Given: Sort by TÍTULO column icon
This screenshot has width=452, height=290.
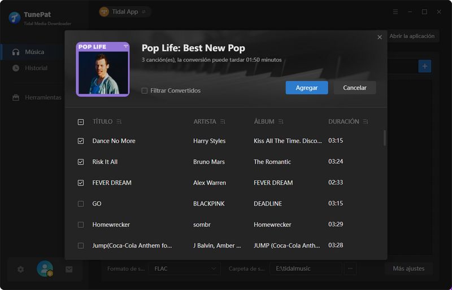Looking at the screenshot, I should (x=119, y=122).
